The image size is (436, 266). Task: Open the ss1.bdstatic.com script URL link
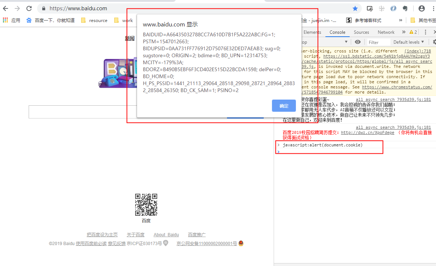pos(376,57)
